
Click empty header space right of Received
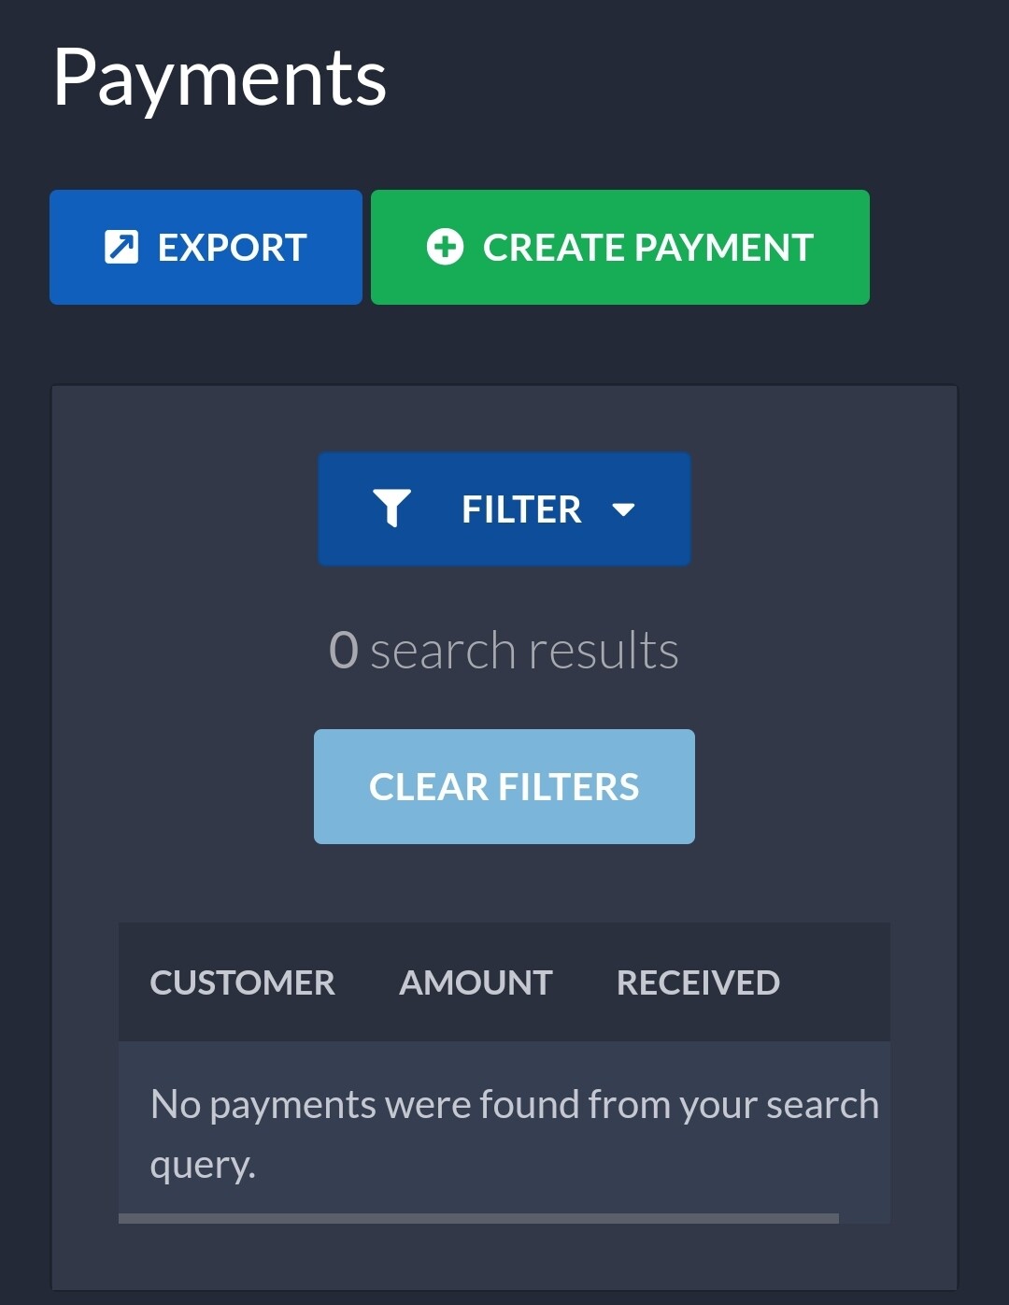[835, 982]
